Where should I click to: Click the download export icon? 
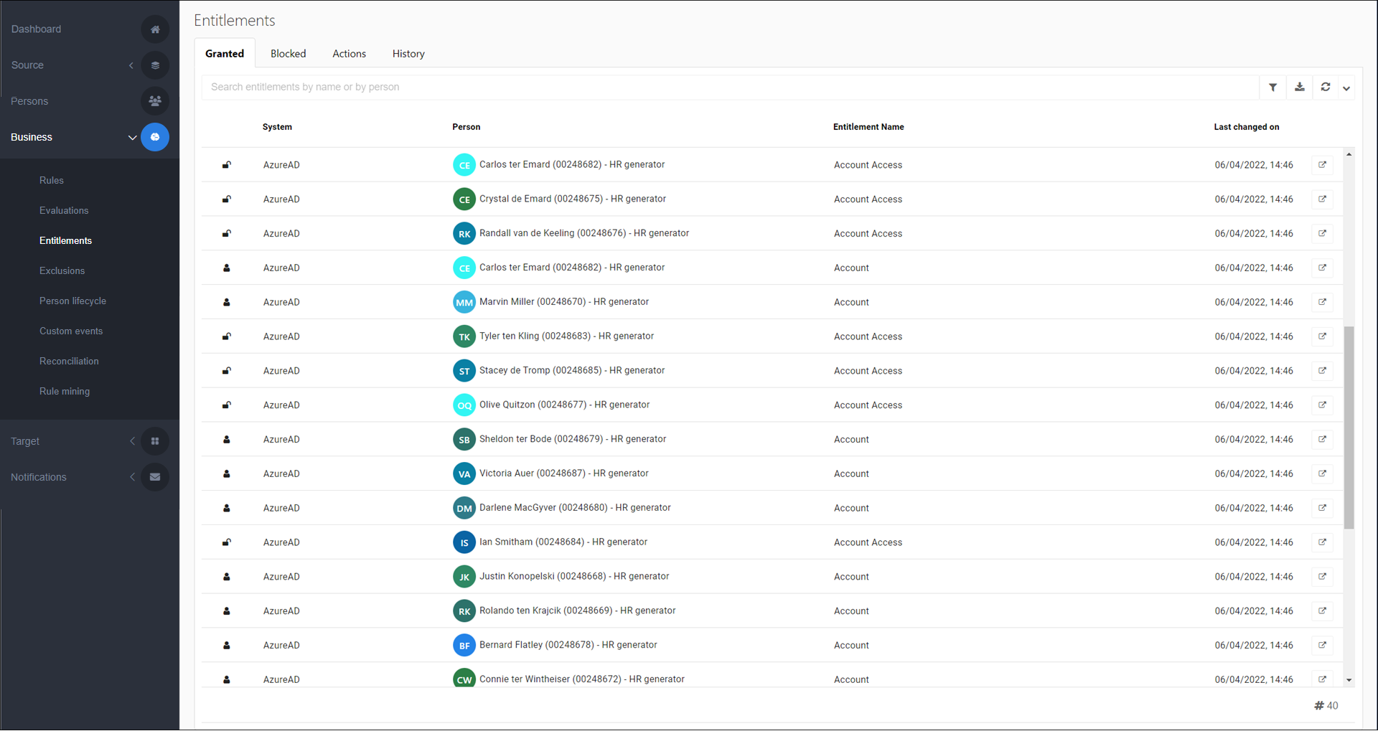tap(1299, 88)
